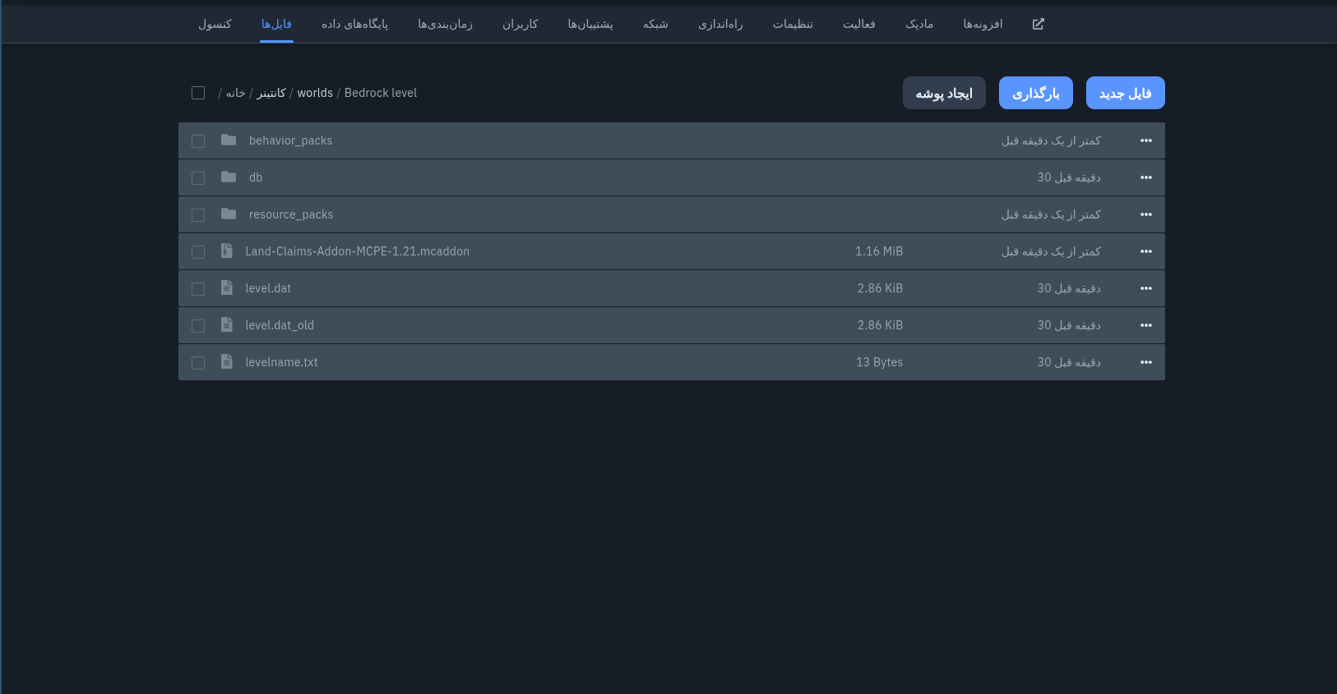Open the external link icon in navigation bar
The width and height of the screenshot is (1337, 694).
[x=1038, y=25]
